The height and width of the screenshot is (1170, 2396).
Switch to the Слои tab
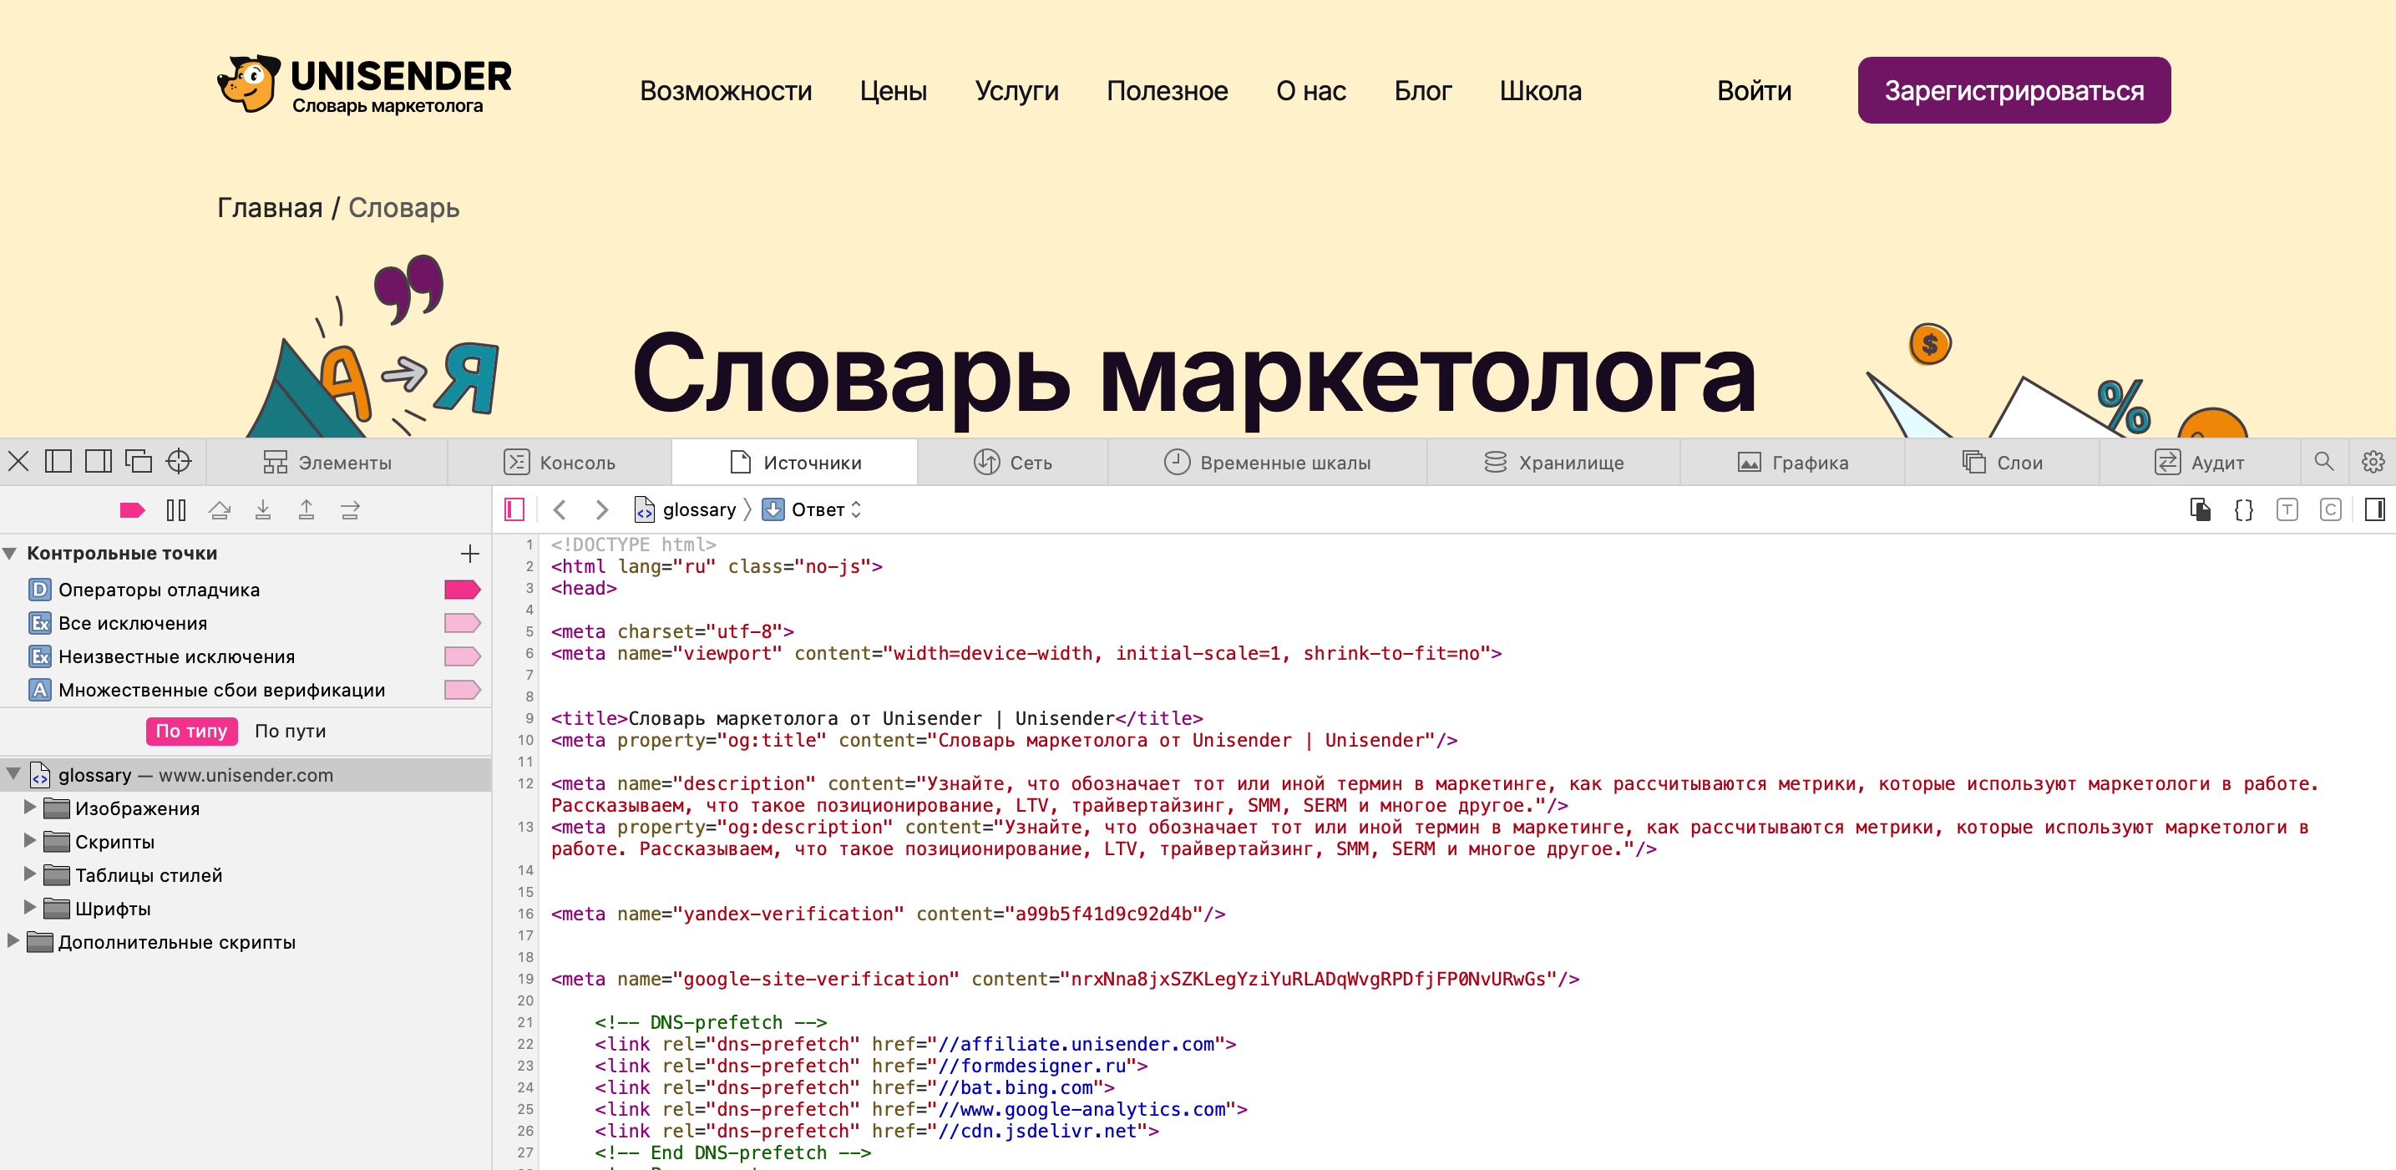[2002, 462]
